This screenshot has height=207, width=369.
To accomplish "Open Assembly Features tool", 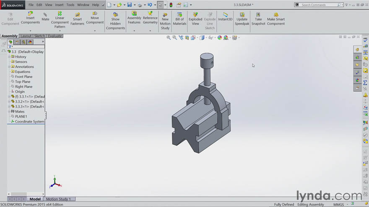I will [x=134, y=18].
